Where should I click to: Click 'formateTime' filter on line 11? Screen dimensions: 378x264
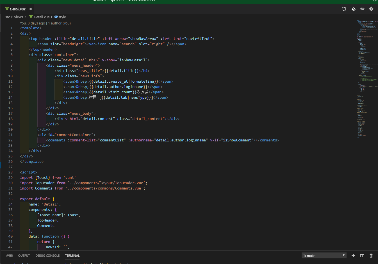[142, 81]
